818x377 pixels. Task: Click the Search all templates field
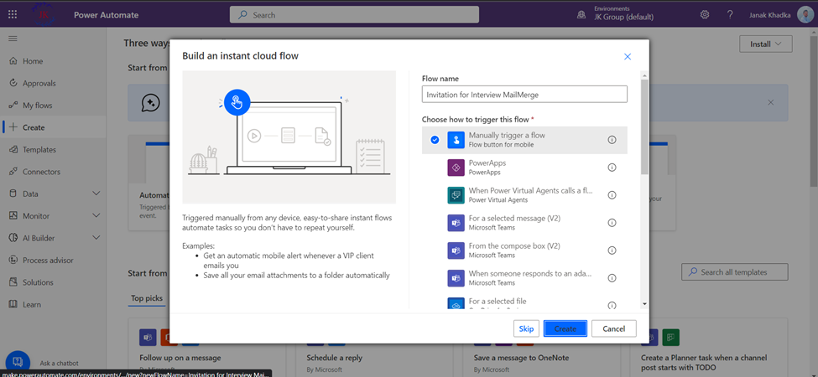[735, 271]
